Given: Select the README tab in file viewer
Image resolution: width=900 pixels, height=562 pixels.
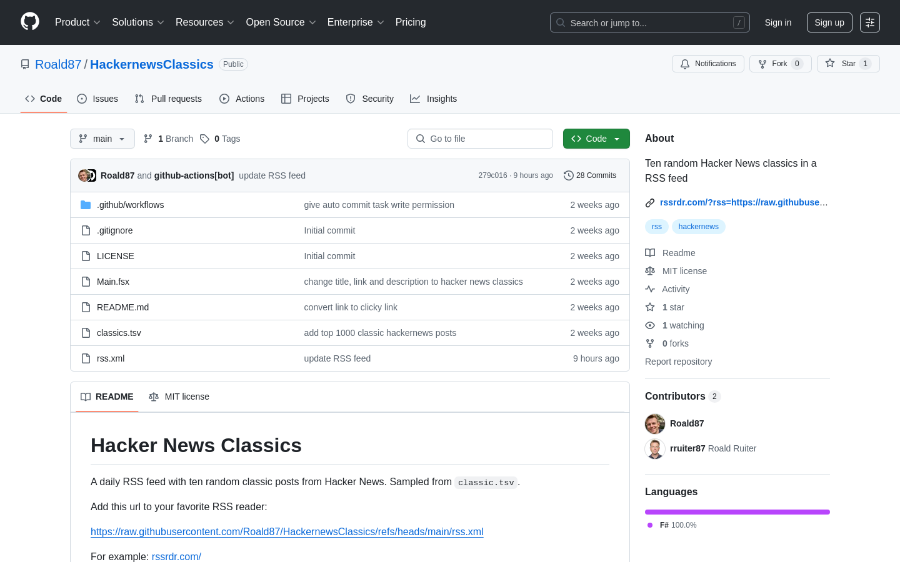Looking at the screenshot, I should point(107,397).
